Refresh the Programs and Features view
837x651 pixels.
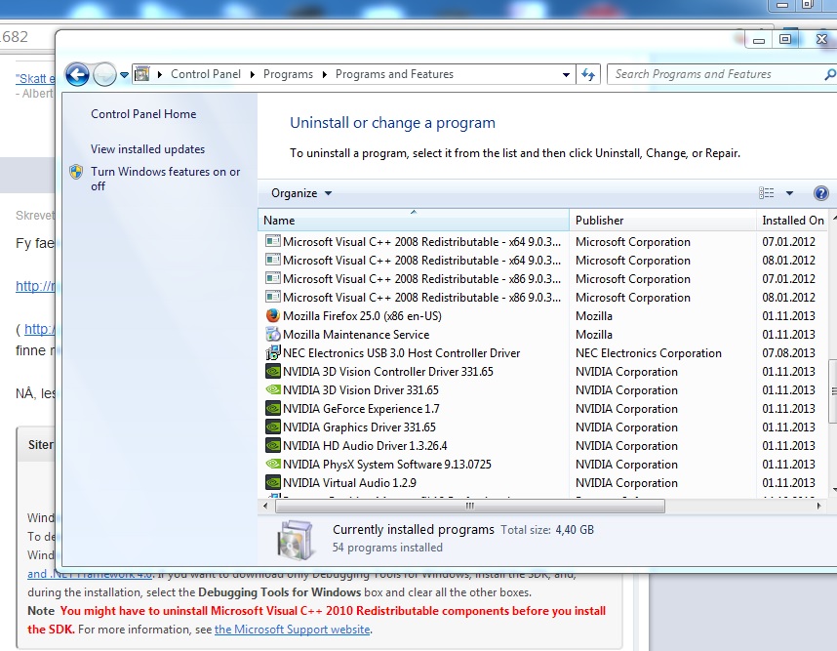588,74
